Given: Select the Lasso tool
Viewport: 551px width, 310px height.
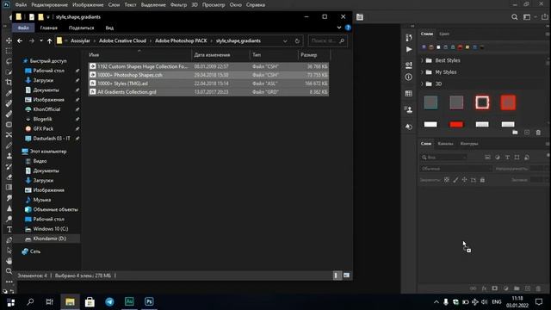Looking at the screenshot, I should coord(9,61).
